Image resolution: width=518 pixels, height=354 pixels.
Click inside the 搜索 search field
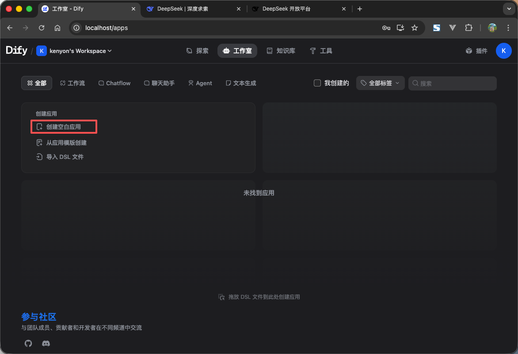point(452,83)
